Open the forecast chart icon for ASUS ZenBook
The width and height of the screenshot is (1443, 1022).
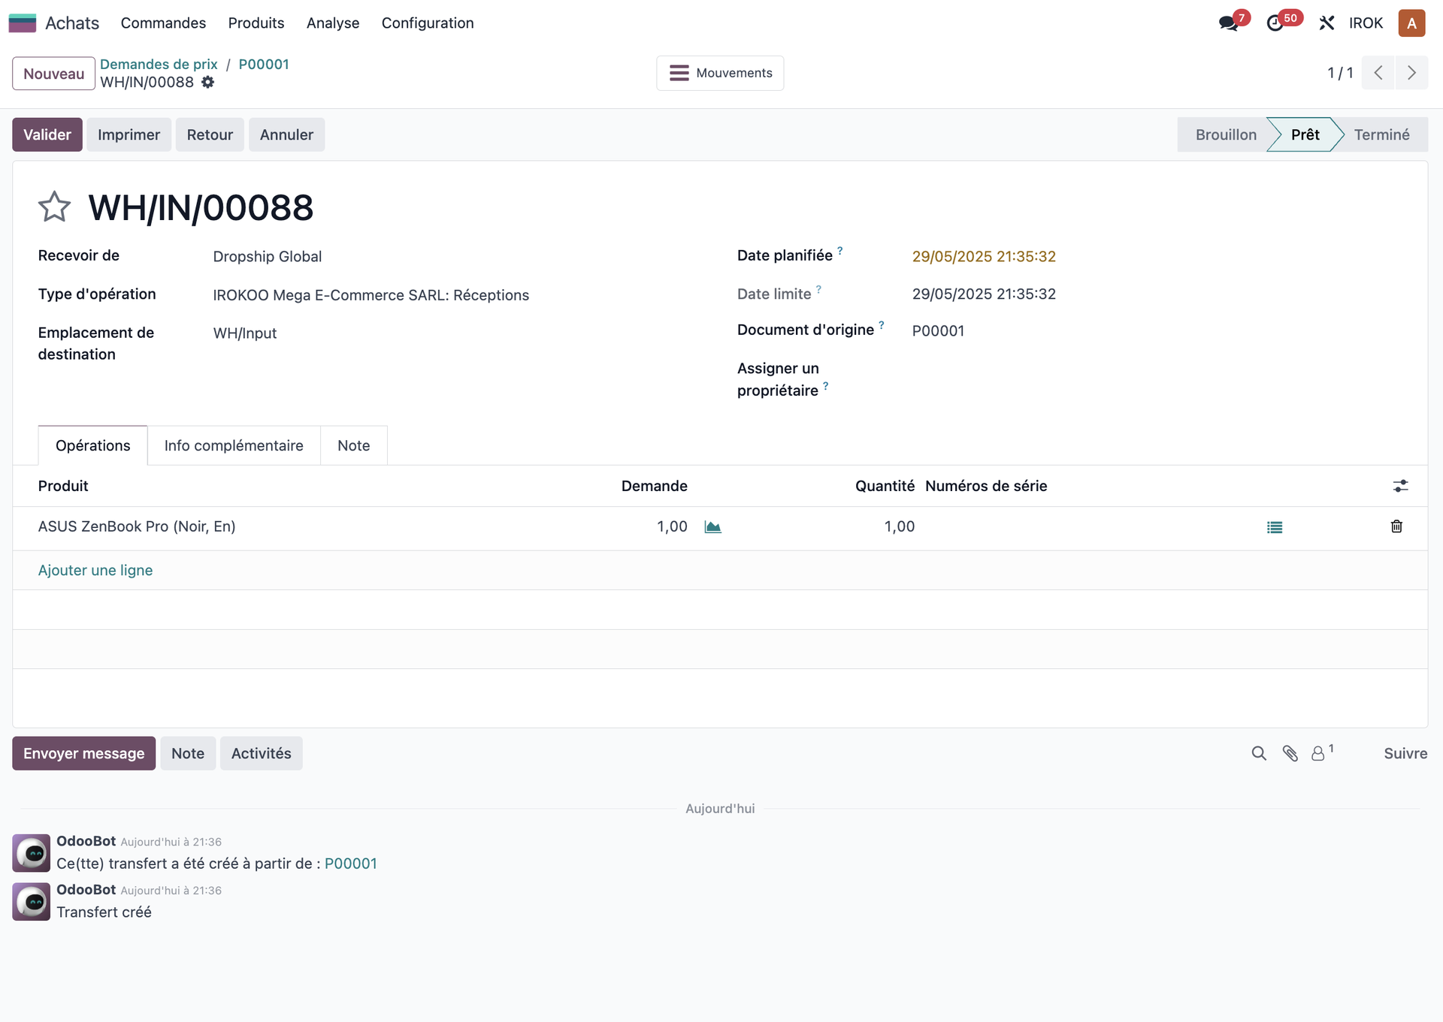(712, 527)
